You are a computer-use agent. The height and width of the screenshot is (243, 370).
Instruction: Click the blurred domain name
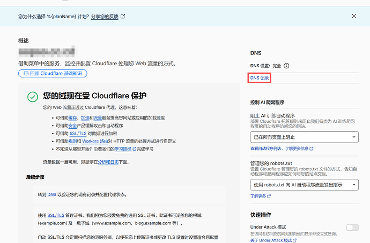pyautogui.click(x=47, y=51)
